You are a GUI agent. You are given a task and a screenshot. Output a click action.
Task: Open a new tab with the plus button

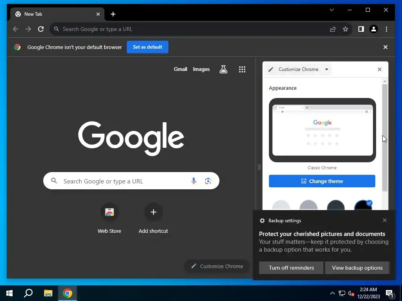pyautogui.click(x=113, y=14)
